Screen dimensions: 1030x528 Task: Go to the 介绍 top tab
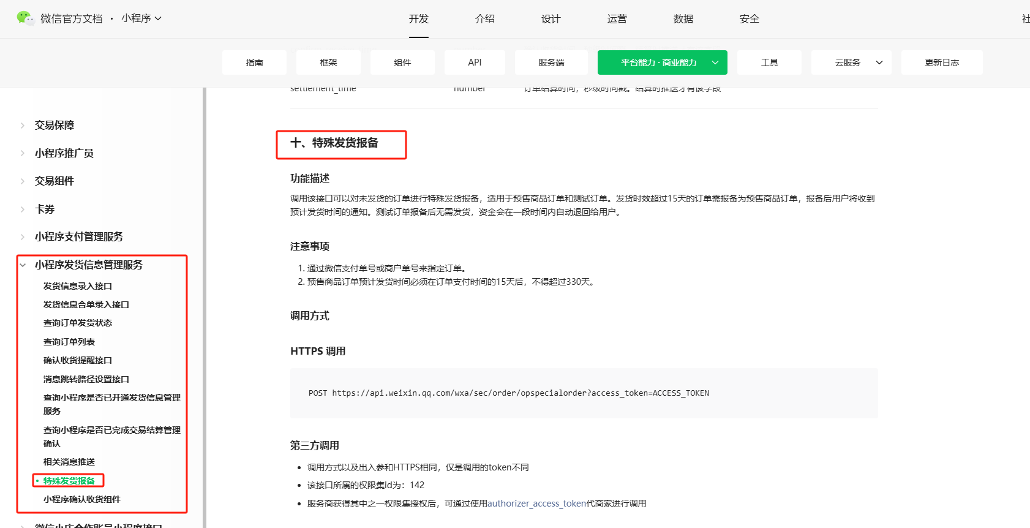(x=485, y=19)
